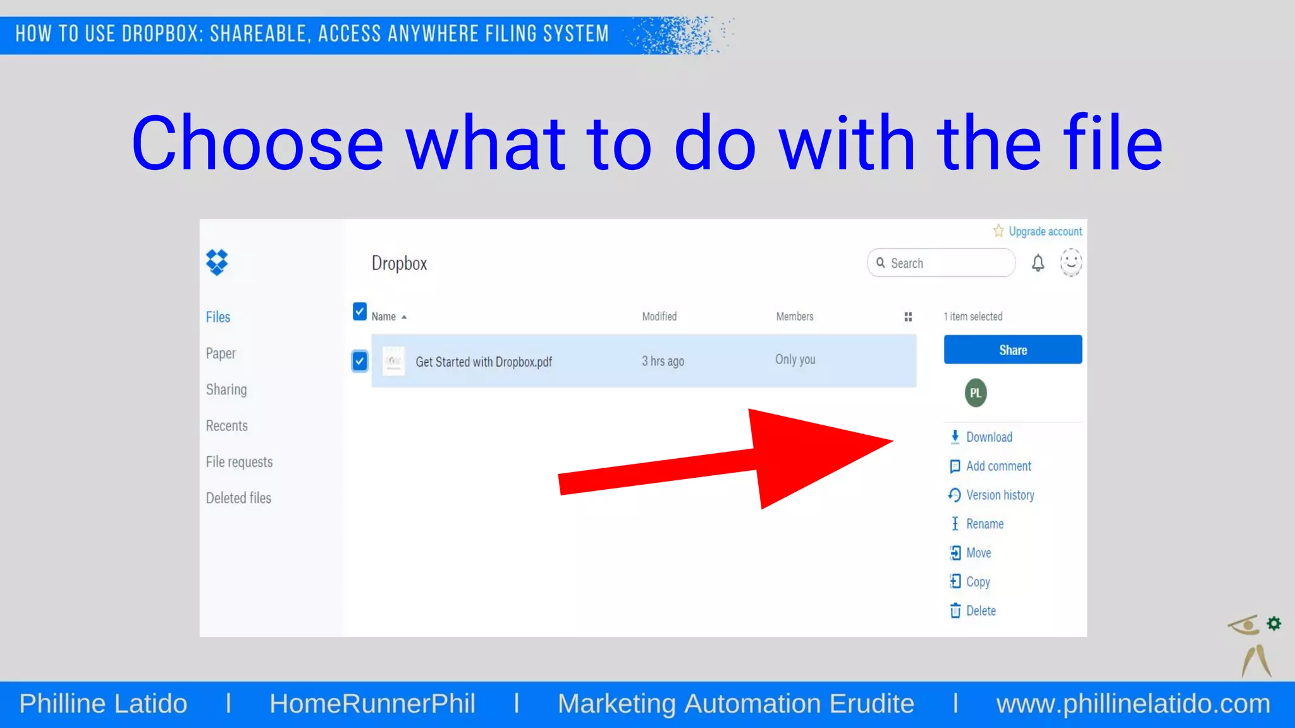
Task: Open the Recents section
Action: [226, 425]
